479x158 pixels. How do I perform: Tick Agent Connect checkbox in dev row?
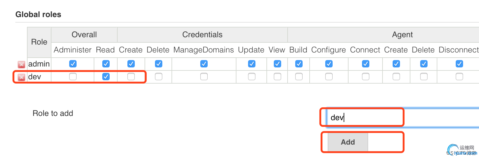(365, 77)
